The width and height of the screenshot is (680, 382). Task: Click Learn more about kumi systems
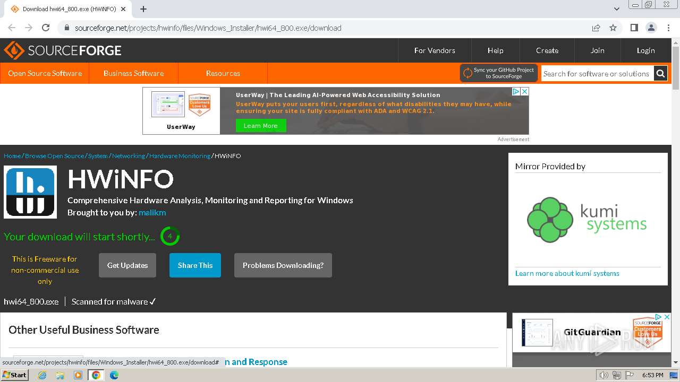tap(567, 273)
